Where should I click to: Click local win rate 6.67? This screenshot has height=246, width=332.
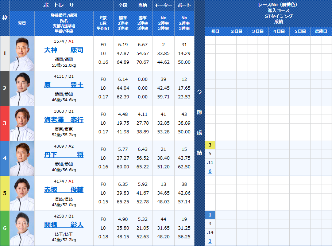point(143,44)
